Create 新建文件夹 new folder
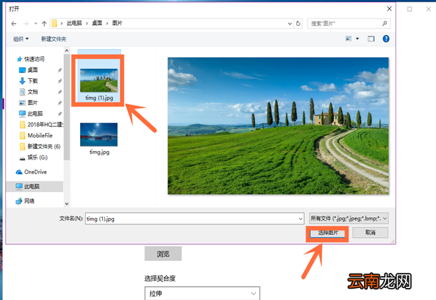Viewport: 436px width, 300px height. pos(54,39)
